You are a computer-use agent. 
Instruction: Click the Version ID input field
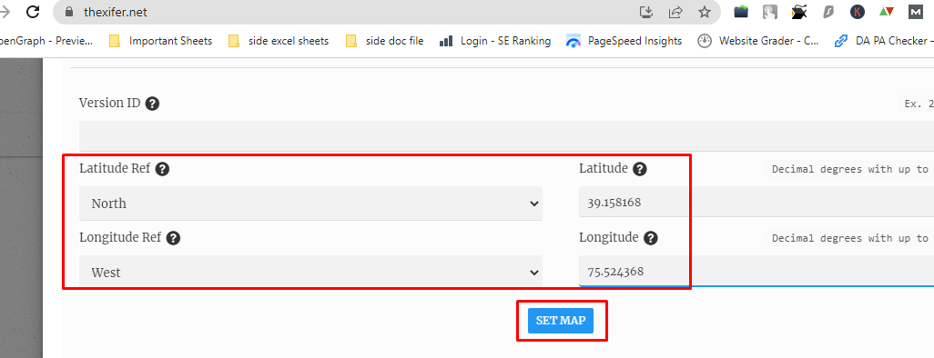pos(506,136)
